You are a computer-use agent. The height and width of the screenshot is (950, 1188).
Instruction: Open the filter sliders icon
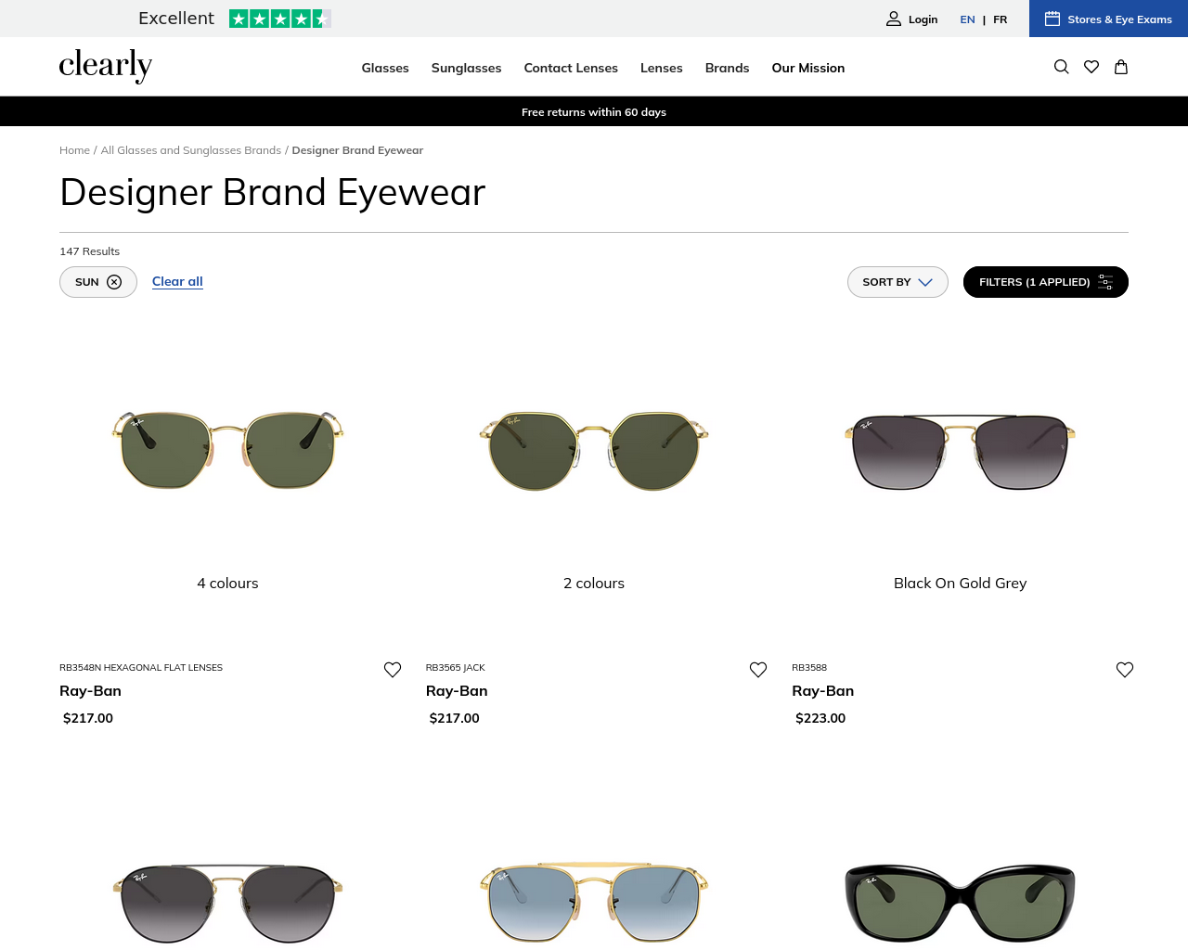pyautogui.click(x=1105, y=282)
